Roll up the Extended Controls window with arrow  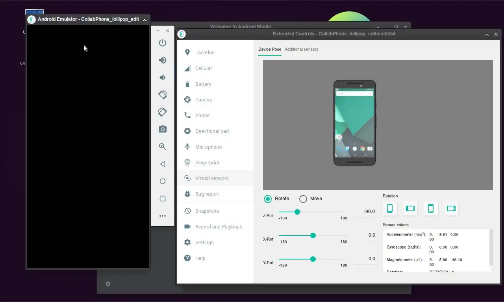(487, 35)
